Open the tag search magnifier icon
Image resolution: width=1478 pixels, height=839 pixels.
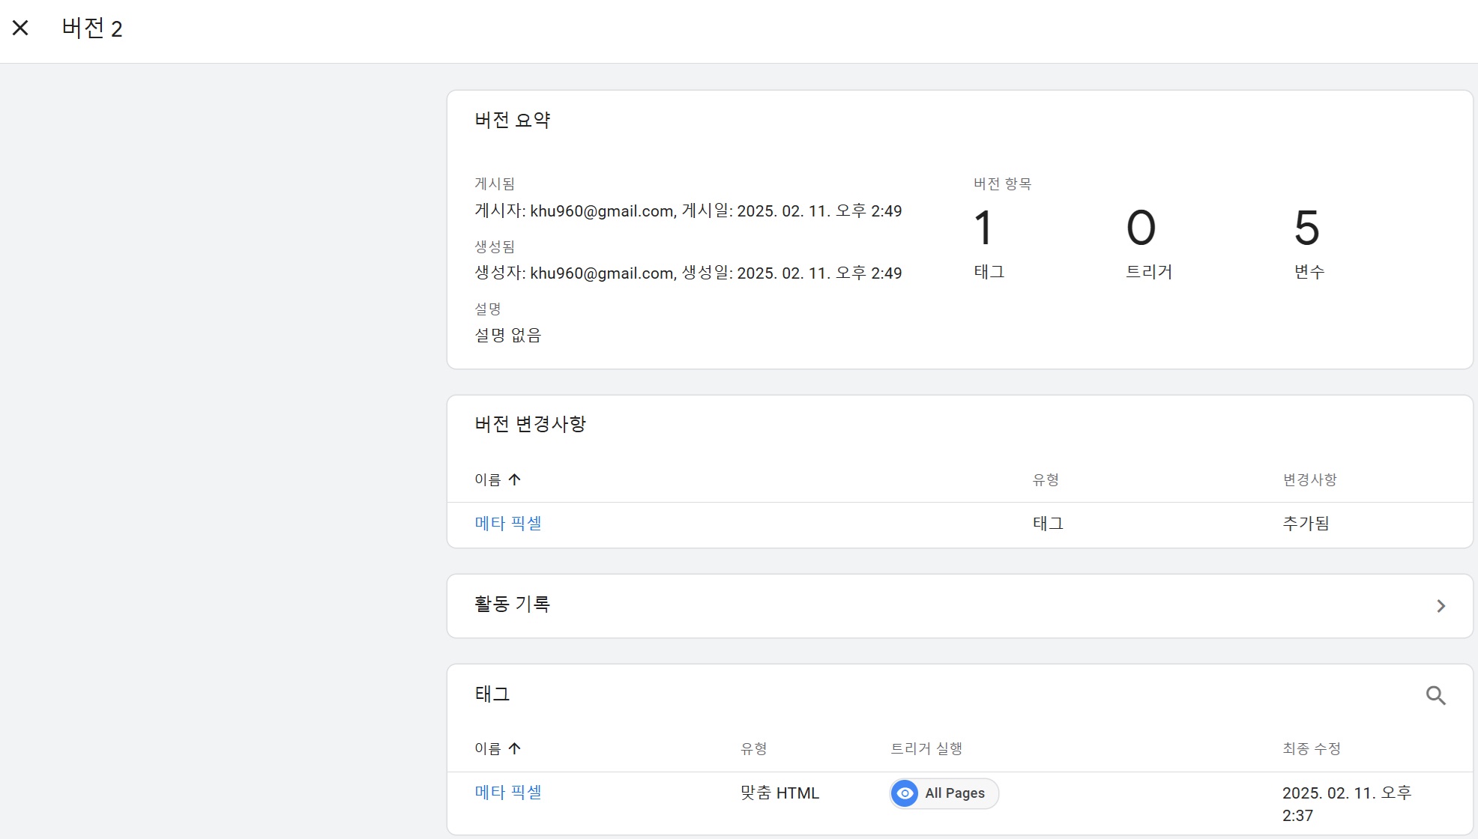[x=1435, y=695]
